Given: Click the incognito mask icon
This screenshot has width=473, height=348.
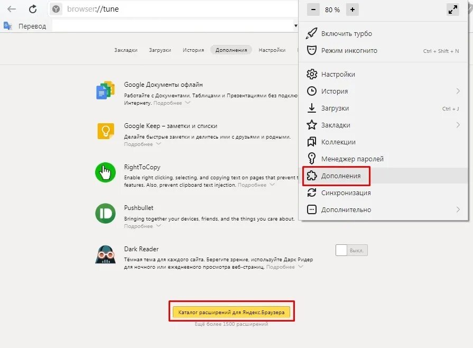Looking at the screenshot, I should pyautogui.click(x=311, y=50).
